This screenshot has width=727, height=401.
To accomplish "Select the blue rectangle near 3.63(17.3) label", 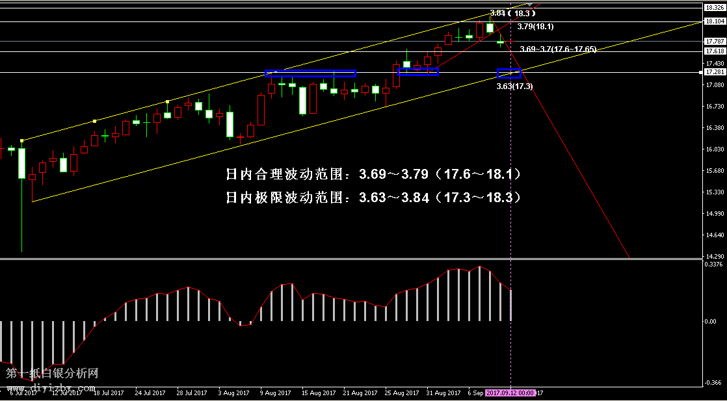I will point(509,74).
